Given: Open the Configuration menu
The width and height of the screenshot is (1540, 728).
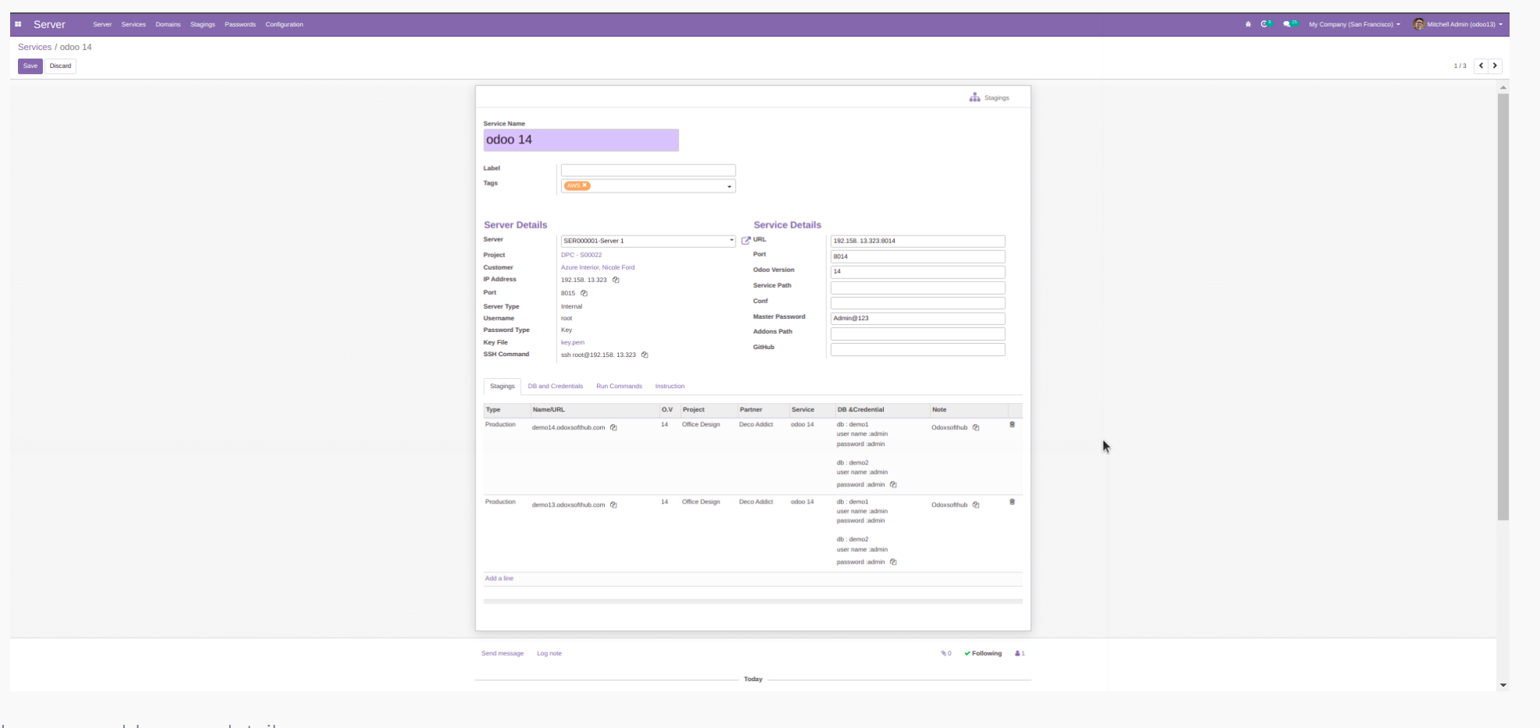Looking at the screenshot, I should (x=284, y=24).
